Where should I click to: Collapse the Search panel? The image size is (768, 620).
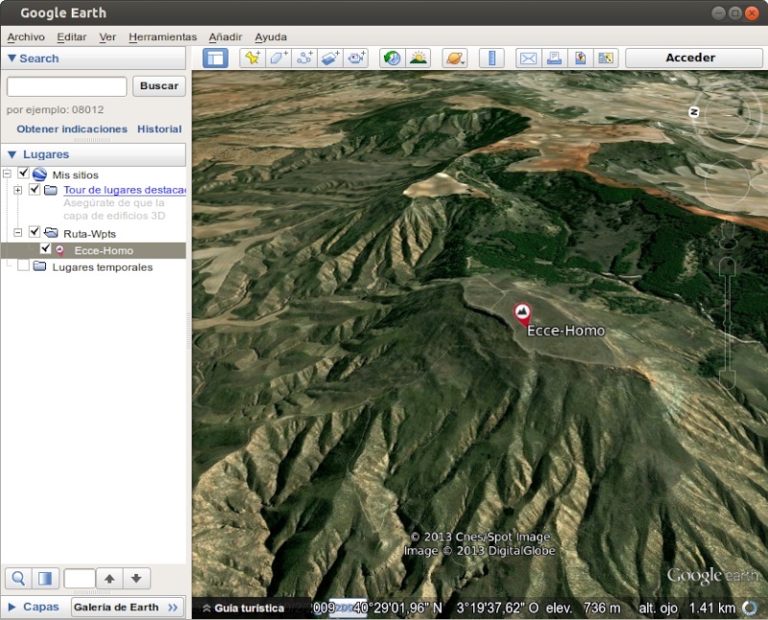(12, 59)
